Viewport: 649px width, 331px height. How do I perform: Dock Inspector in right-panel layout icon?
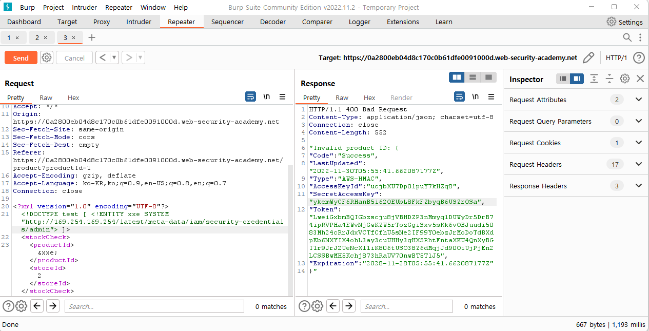pos(577,79)
